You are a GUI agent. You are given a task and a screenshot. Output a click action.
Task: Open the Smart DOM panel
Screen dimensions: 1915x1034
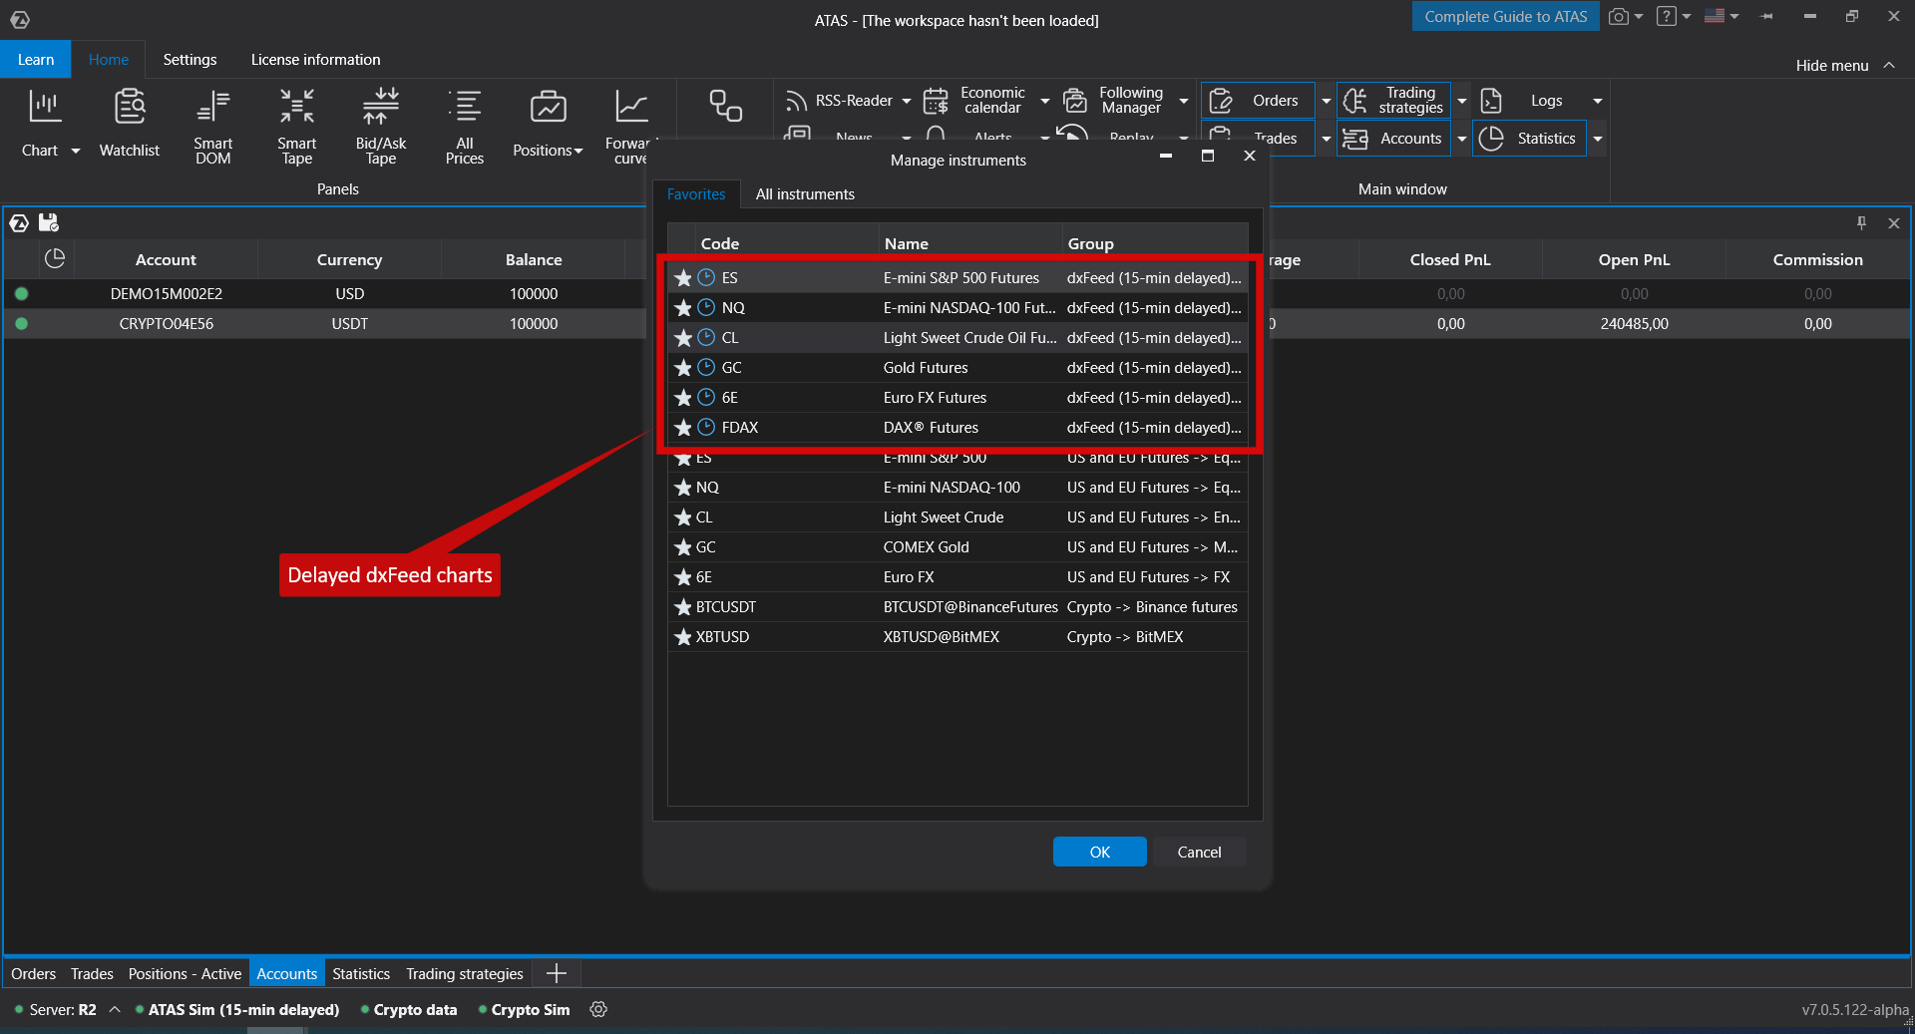[x=212, y=126]
